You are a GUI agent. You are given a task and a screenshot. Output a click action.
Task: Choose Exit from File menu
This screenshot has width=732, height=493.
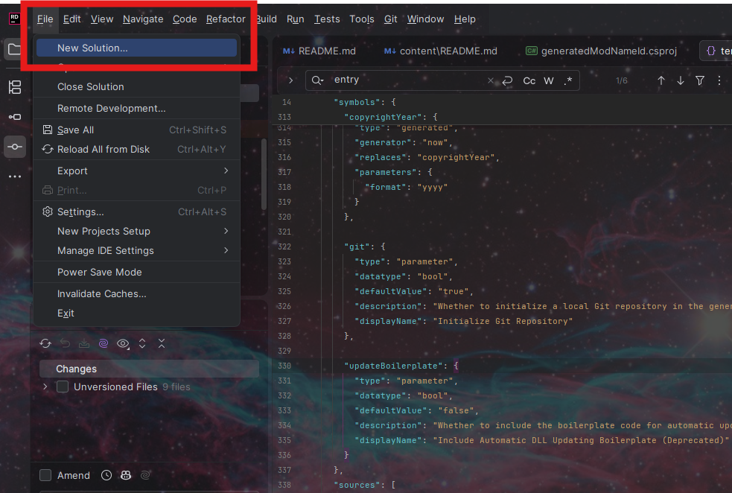tap(137, 314)
